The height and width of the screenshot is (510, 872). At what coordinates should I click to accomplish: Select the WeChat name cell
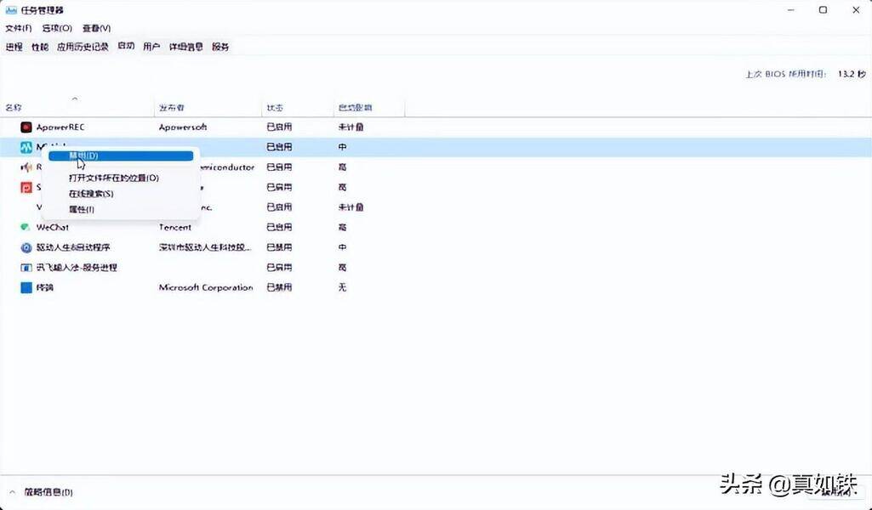click(x=53, y=227)
